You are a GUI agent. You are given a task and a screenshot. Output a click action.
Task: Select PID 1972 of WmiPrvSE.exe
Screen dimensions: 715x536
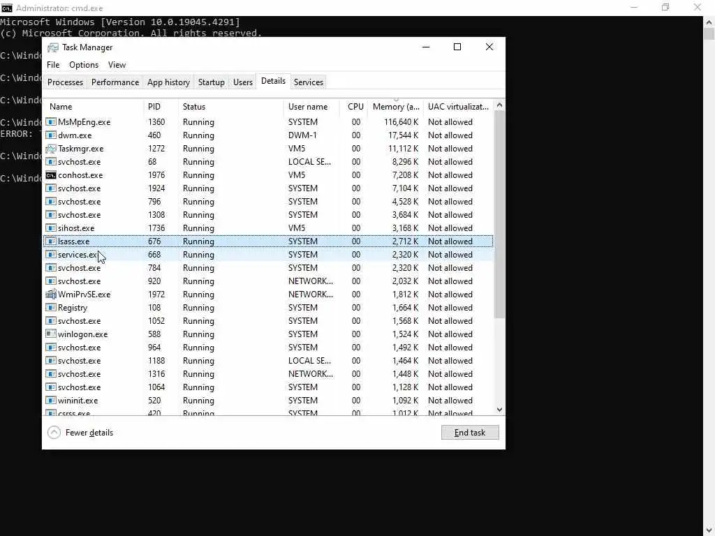[x=156, y=295]
